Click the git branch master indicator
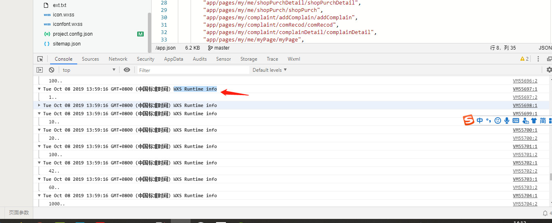Screen dimensions: 552x223 click(219, 48)
